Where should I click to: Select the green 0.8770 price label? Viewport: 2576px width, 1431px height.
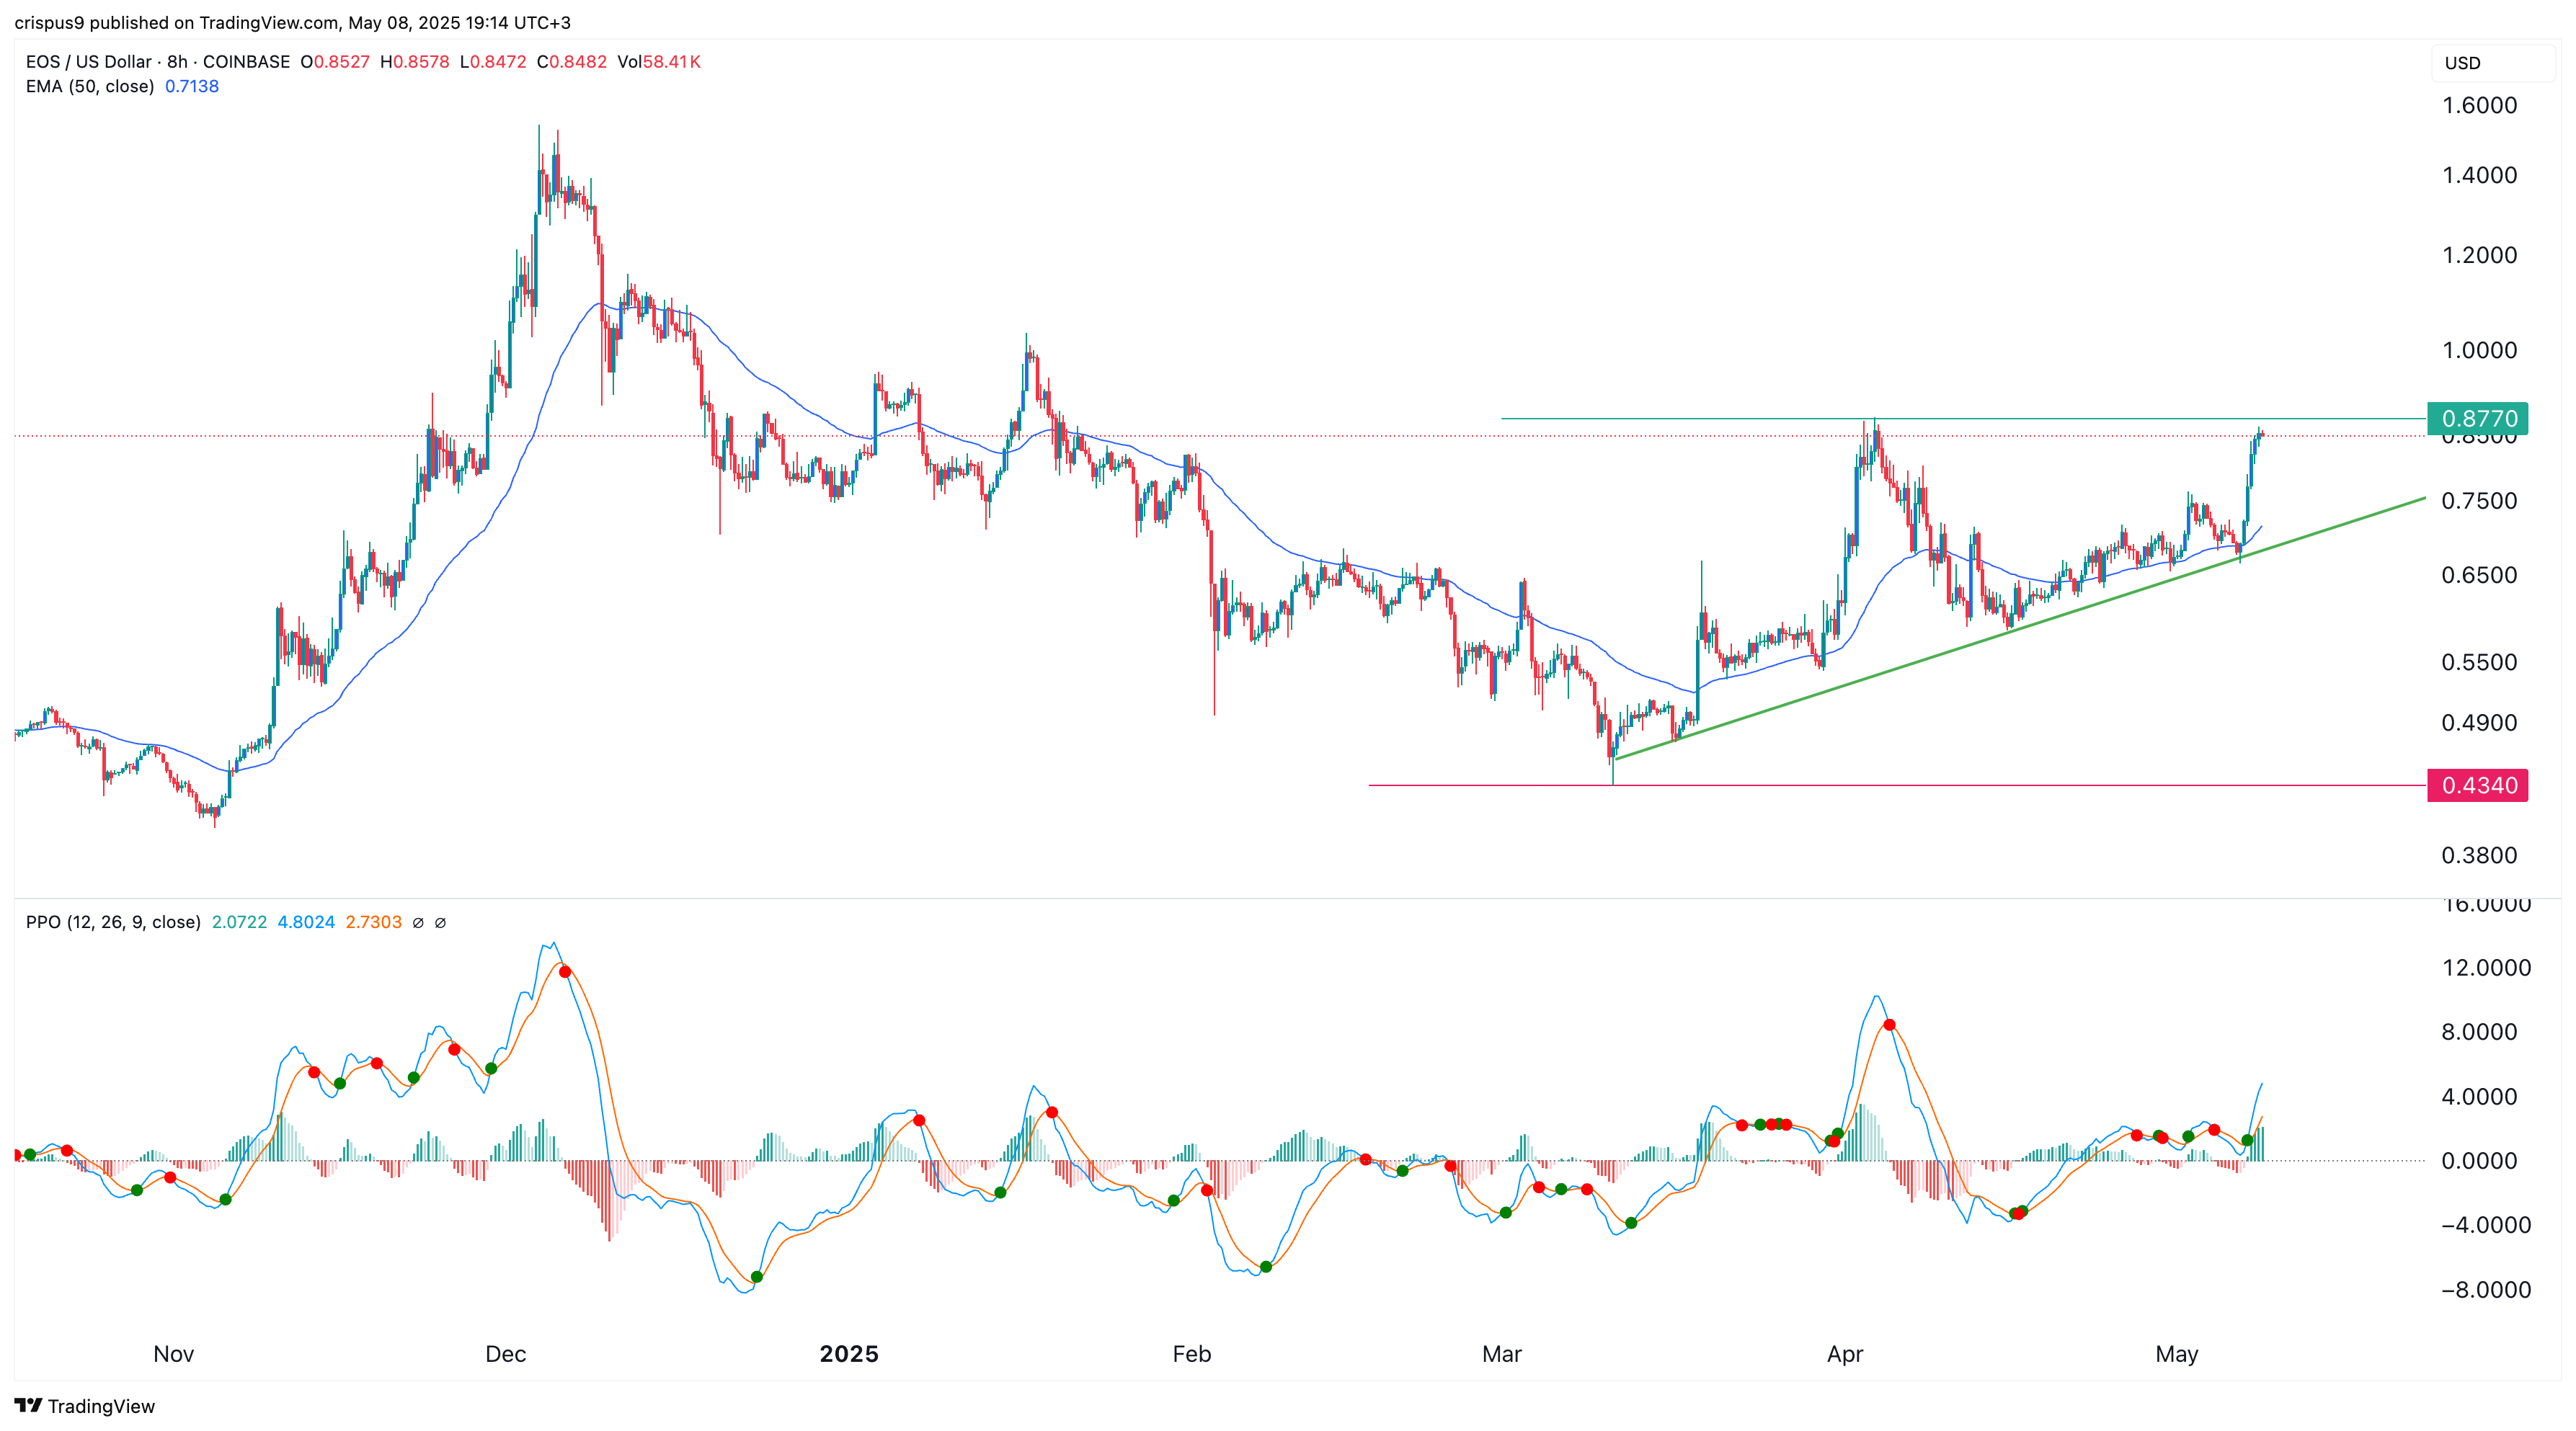point(2477,418)
